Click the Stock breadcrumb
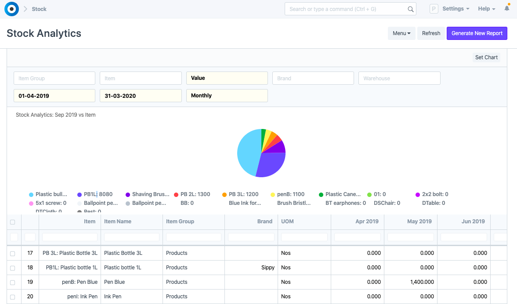The width and height of the screenshot is (517, 304). click(x=39, y=9)
